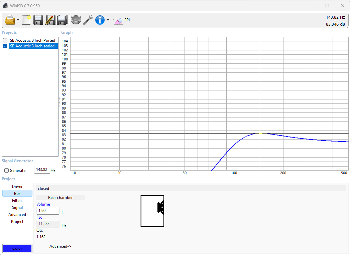Edit the Volume 1.90 input field
Screen dimensions: 350x255
[x=48, y=211]
